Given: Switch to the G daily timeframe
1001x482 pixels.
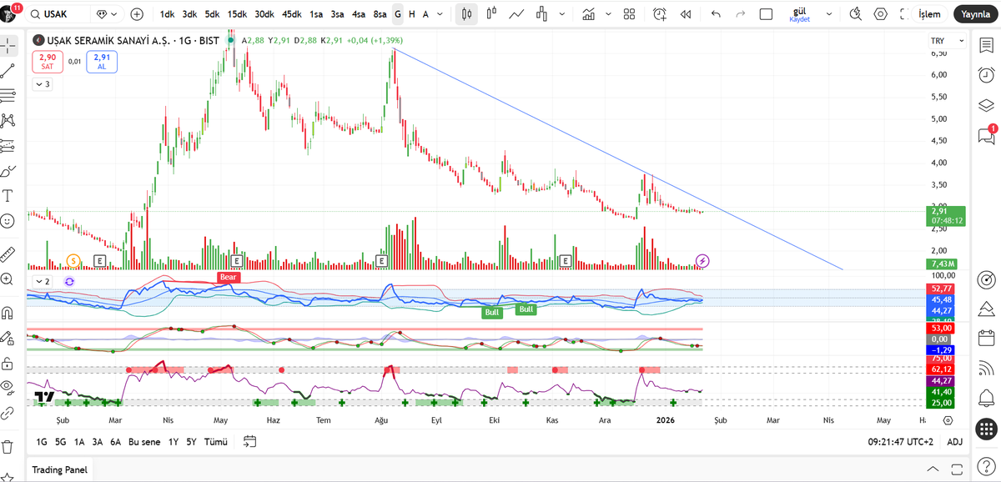Looking at the screenshot, I should coord(398,14).
